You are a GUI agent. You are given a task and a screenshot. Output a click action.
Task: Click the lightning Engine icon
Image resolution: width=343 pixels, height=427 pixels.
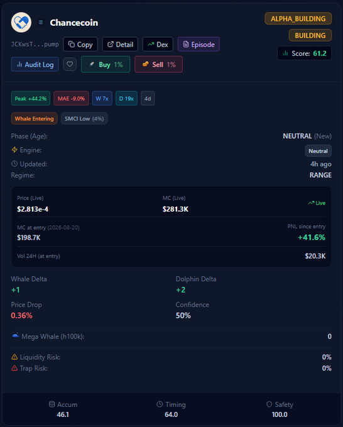click(14, 149)
